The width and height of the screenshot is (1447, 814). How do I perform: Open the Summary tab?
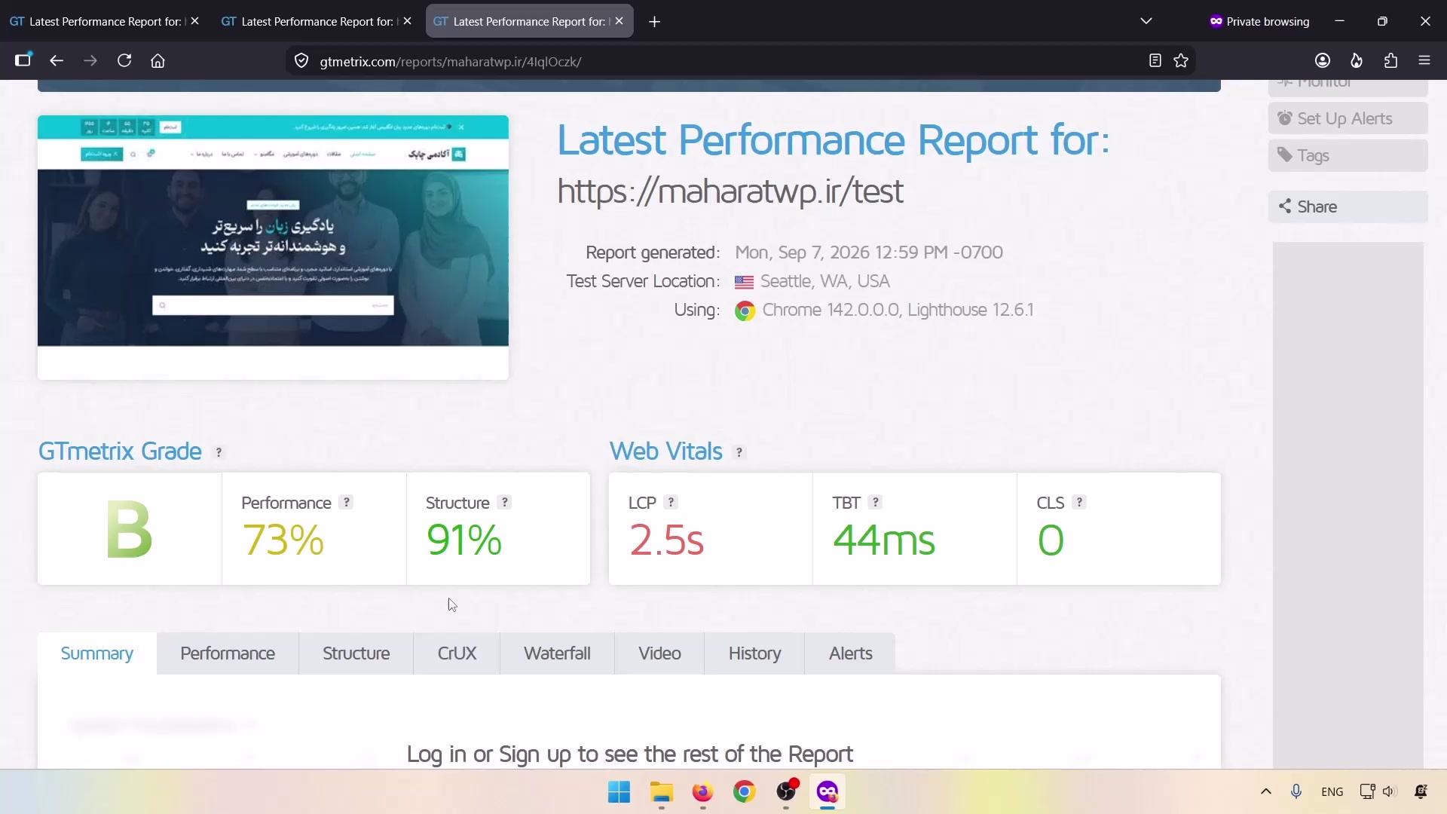coord(97,653)
